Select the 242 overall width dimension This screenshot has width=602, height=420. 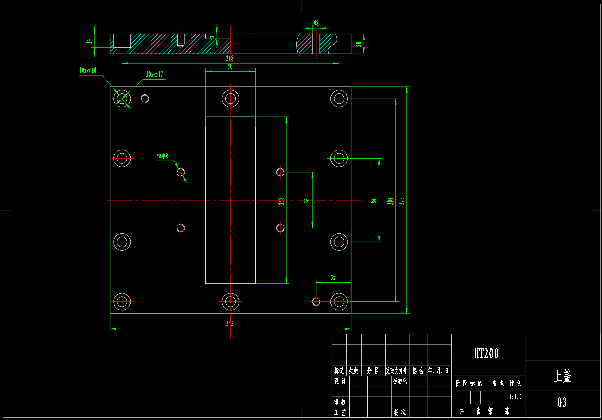click(230, 323)
